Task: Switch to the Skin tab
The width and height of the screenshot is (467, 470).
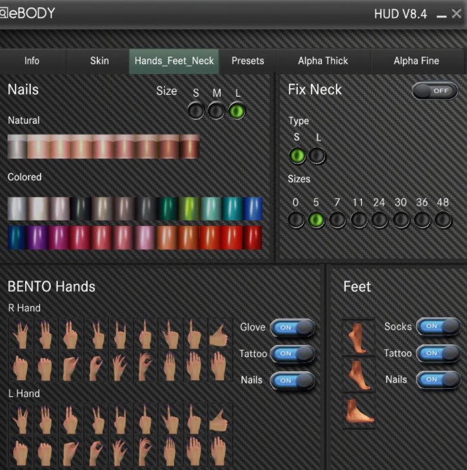Action: [x=99, y=61]
